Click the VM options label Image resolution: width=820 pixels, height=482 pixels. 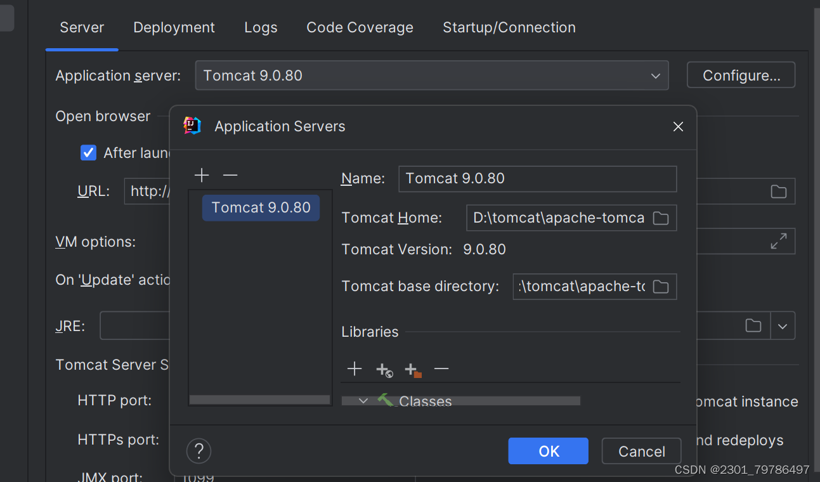95,242
